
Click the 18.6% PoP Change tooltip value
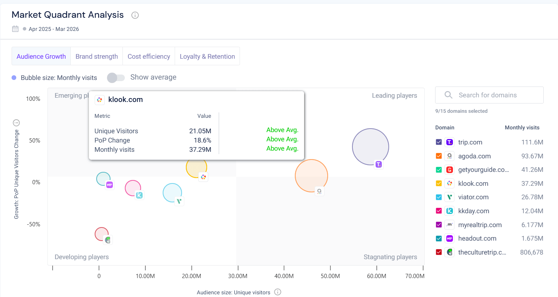click(x=202, y=140)
